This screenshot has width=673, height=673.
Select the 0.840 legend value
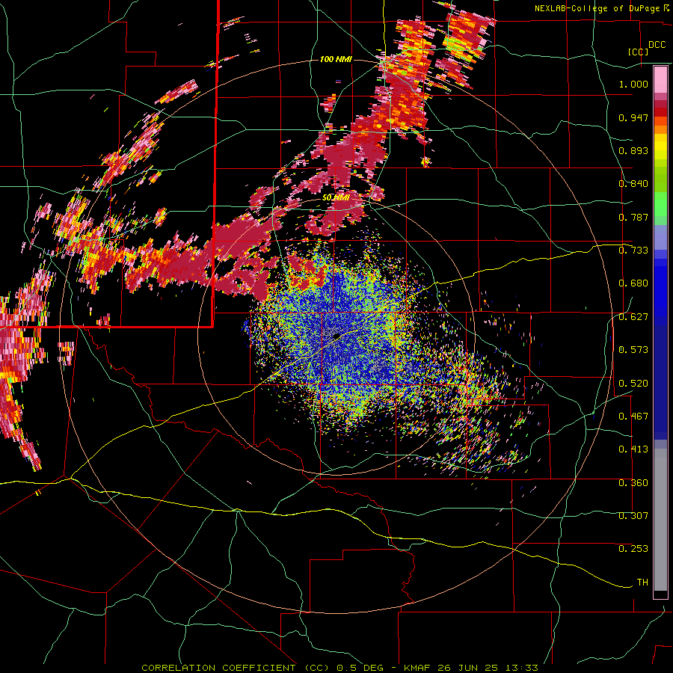pyautogui.click(x=633, y=184)
